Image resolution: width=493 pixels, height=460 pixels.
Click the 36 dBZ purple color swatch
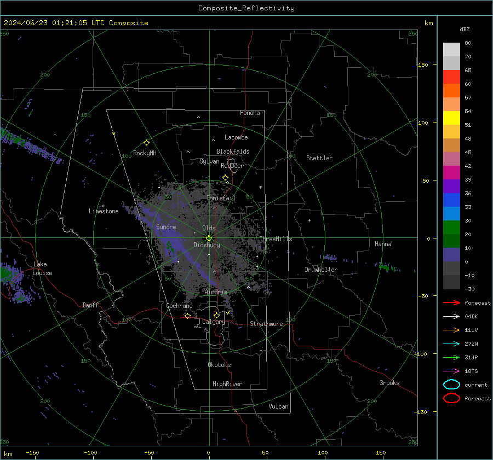point(451,186)
